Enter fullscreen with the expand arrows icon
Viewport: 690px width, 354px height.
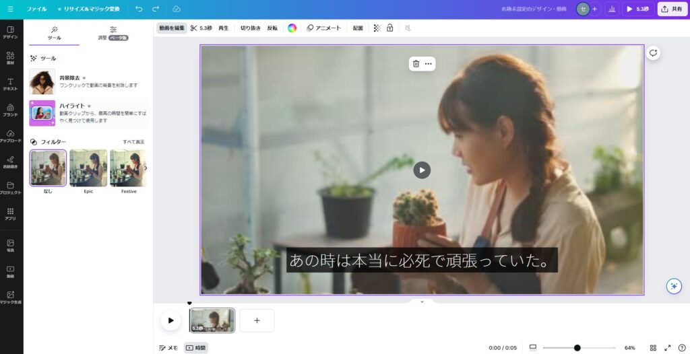point(668,348)
